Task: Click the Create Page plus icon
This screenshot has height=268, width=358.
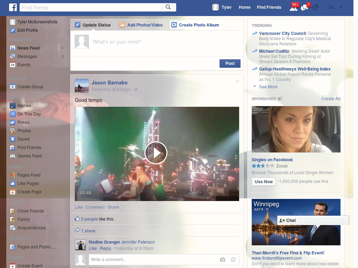Action: click(x=13, y=192)
